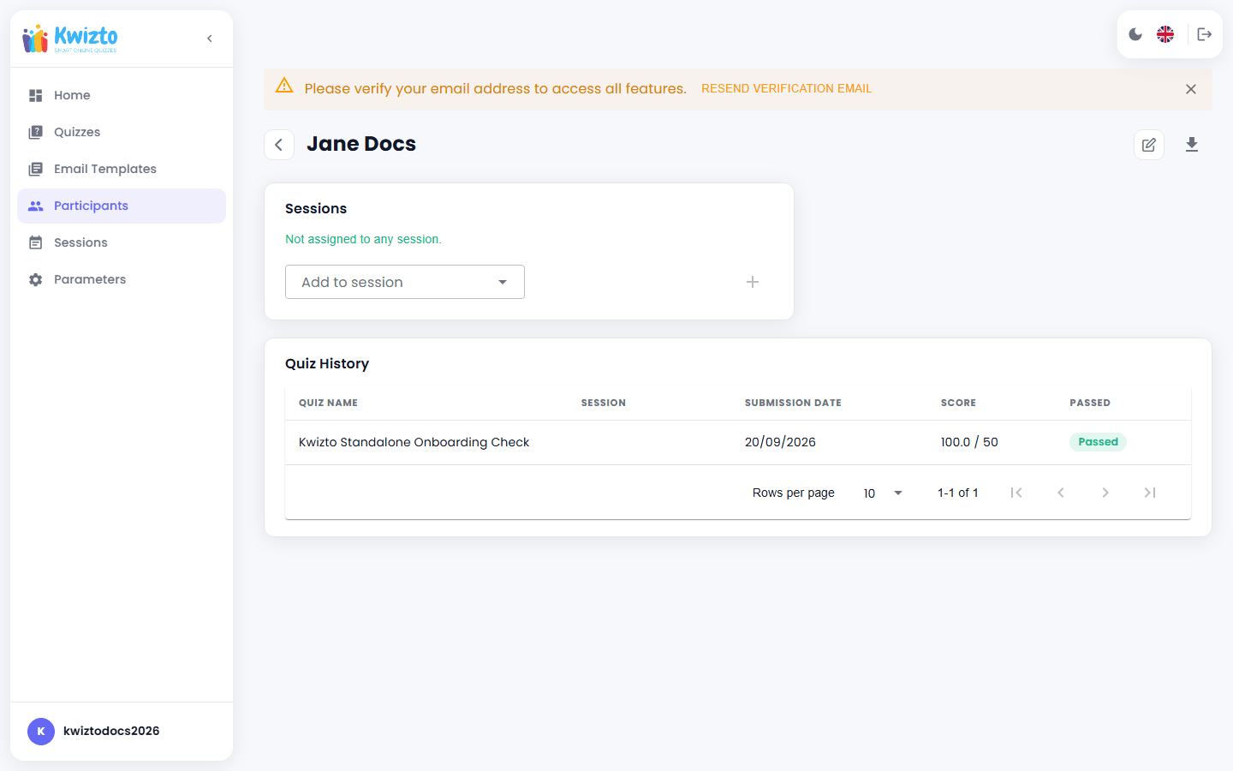The height and width of the screenshot is (771, 1233).
Task: Download participant data
Action: click(x=1192, y=145)
